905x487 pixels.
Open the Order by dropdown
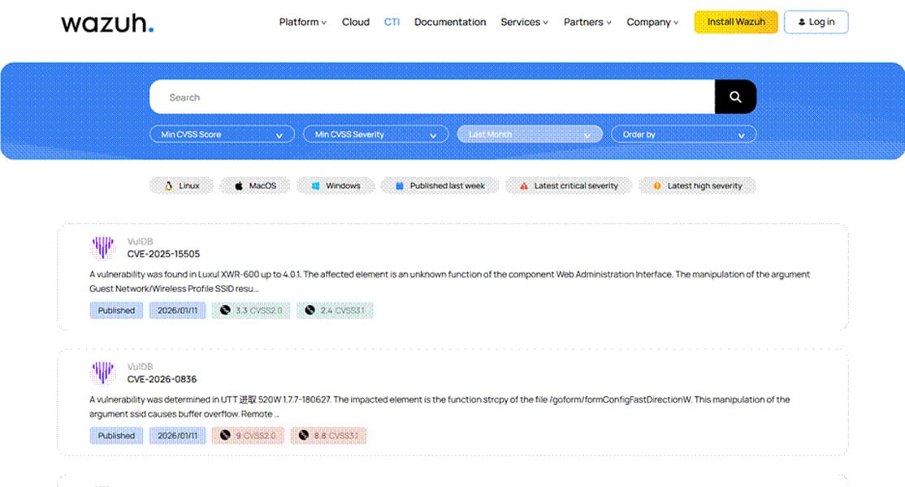pos(683,134)
